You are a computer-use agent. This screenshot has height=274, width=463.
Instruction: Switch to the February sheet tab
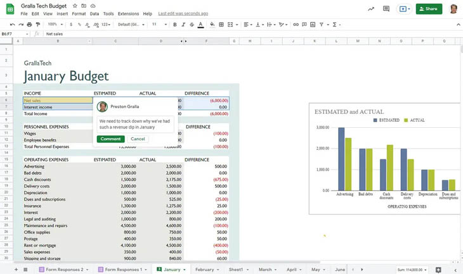pyautogui.click(x=207, y=270)
